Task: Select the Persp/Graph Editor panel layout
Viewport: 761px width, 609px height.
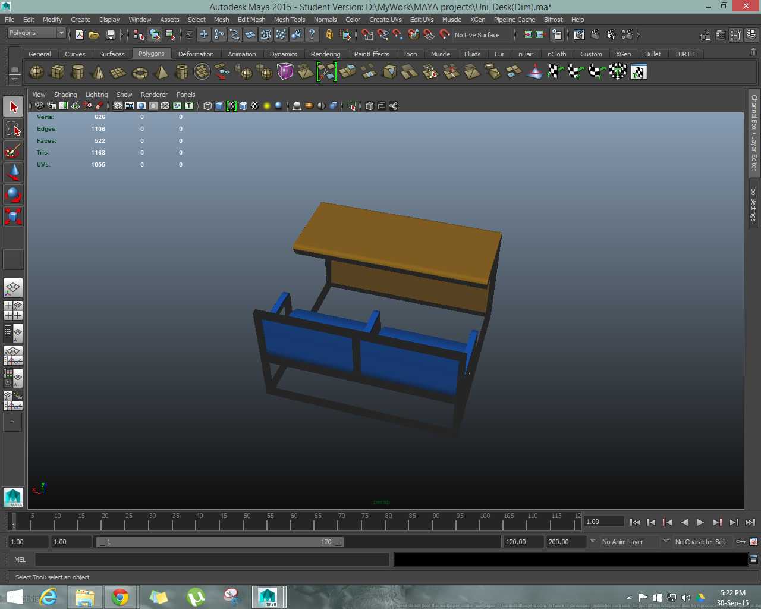Action: tap(13, 356)
